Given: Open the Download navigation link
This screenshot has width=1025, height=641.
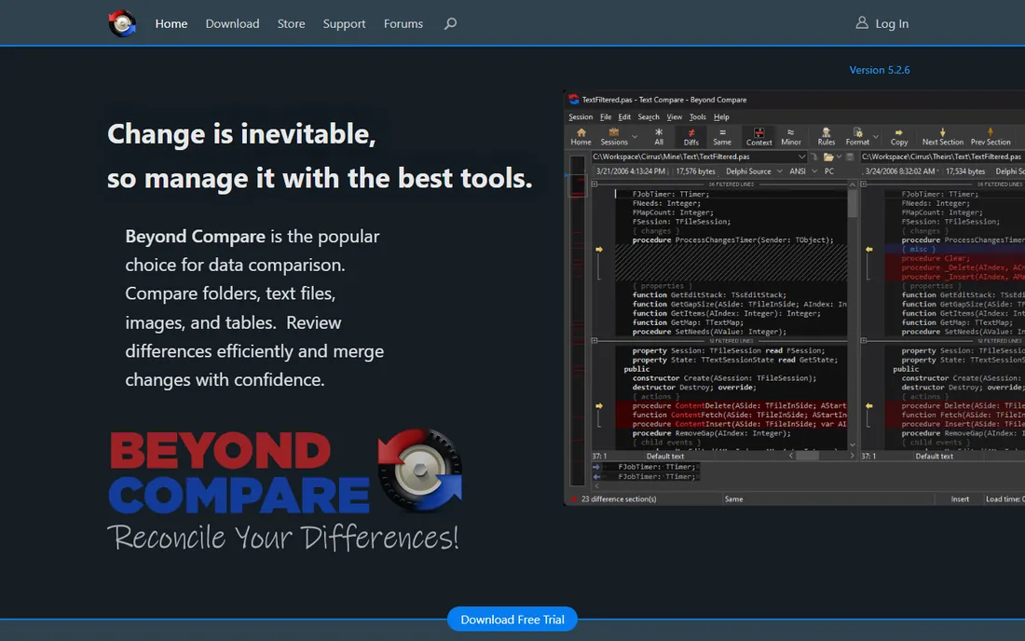Looking at the screenshot, I should coord(232,23).
